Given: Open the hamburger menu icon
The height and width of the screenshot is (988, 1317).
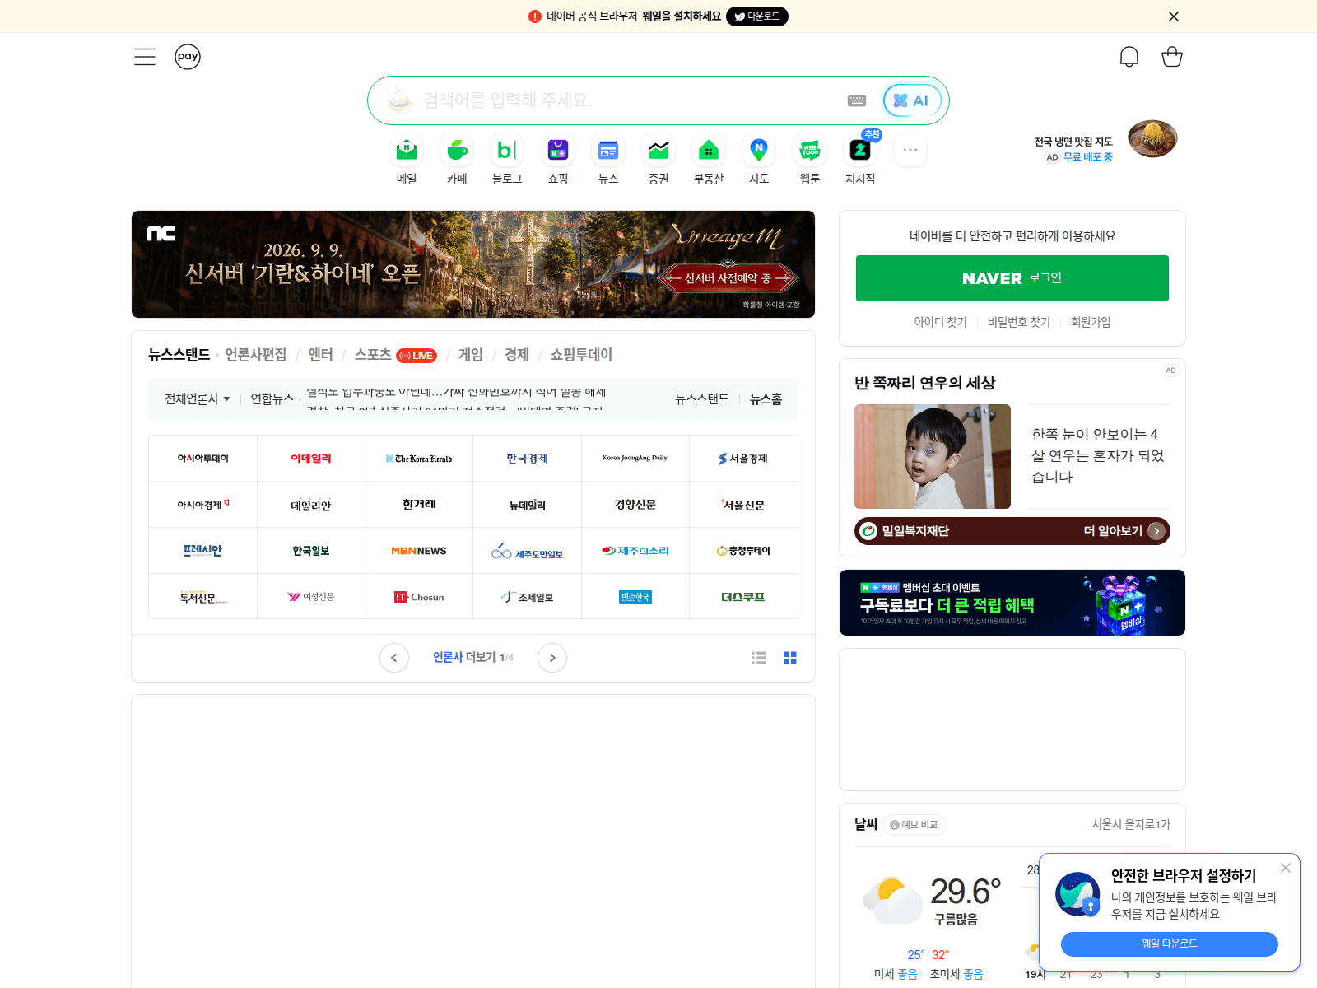Looking at the screenshot, I should [x=145, y=57].
